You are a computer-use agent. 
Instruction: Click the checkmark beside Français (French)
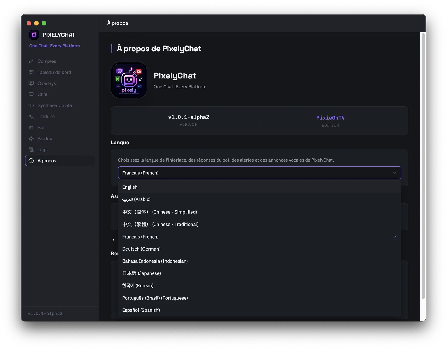pos(394,237)
